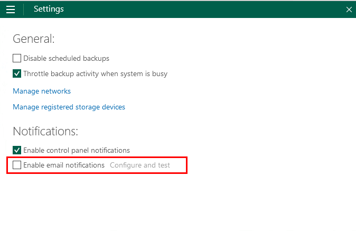Viewport: 356px width, 231px height.
Task: Open the hamburger menu icon
Action: (11, 9)
